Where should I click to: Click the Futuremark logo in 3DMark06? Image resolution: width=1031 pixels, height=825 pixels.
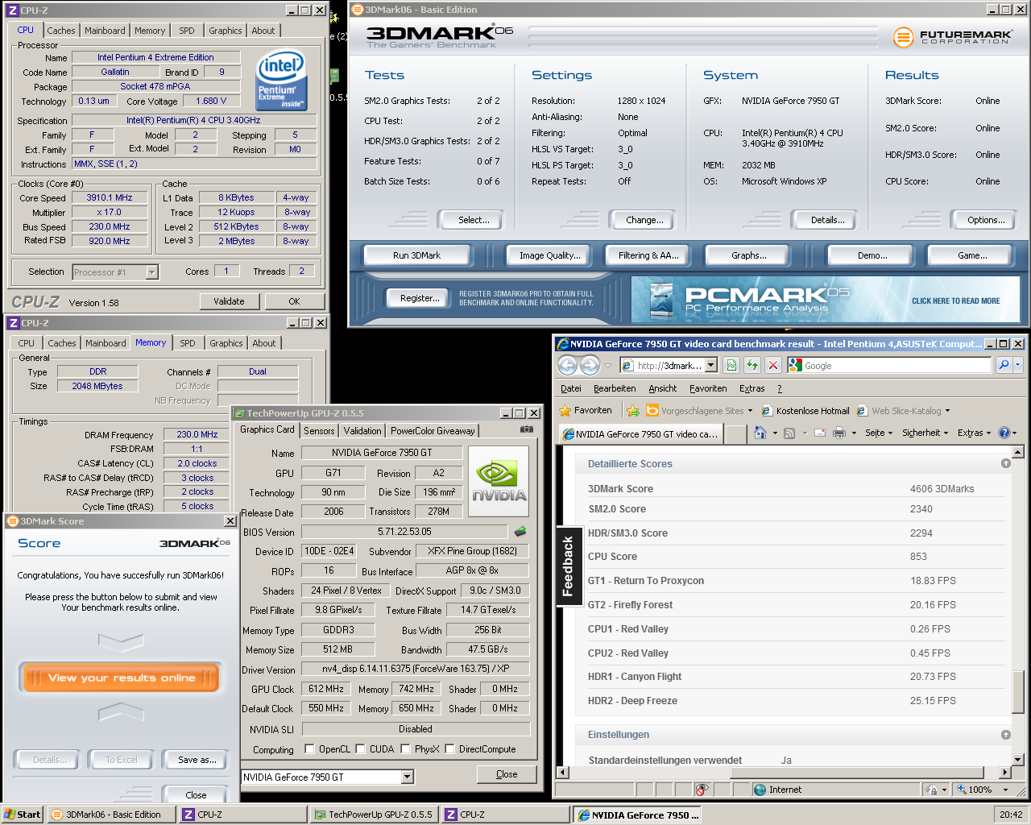click(951, 37)
